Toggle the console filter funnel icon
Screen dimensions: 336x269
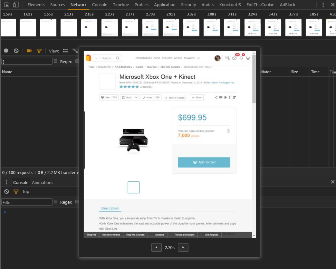tap(16, 192)
